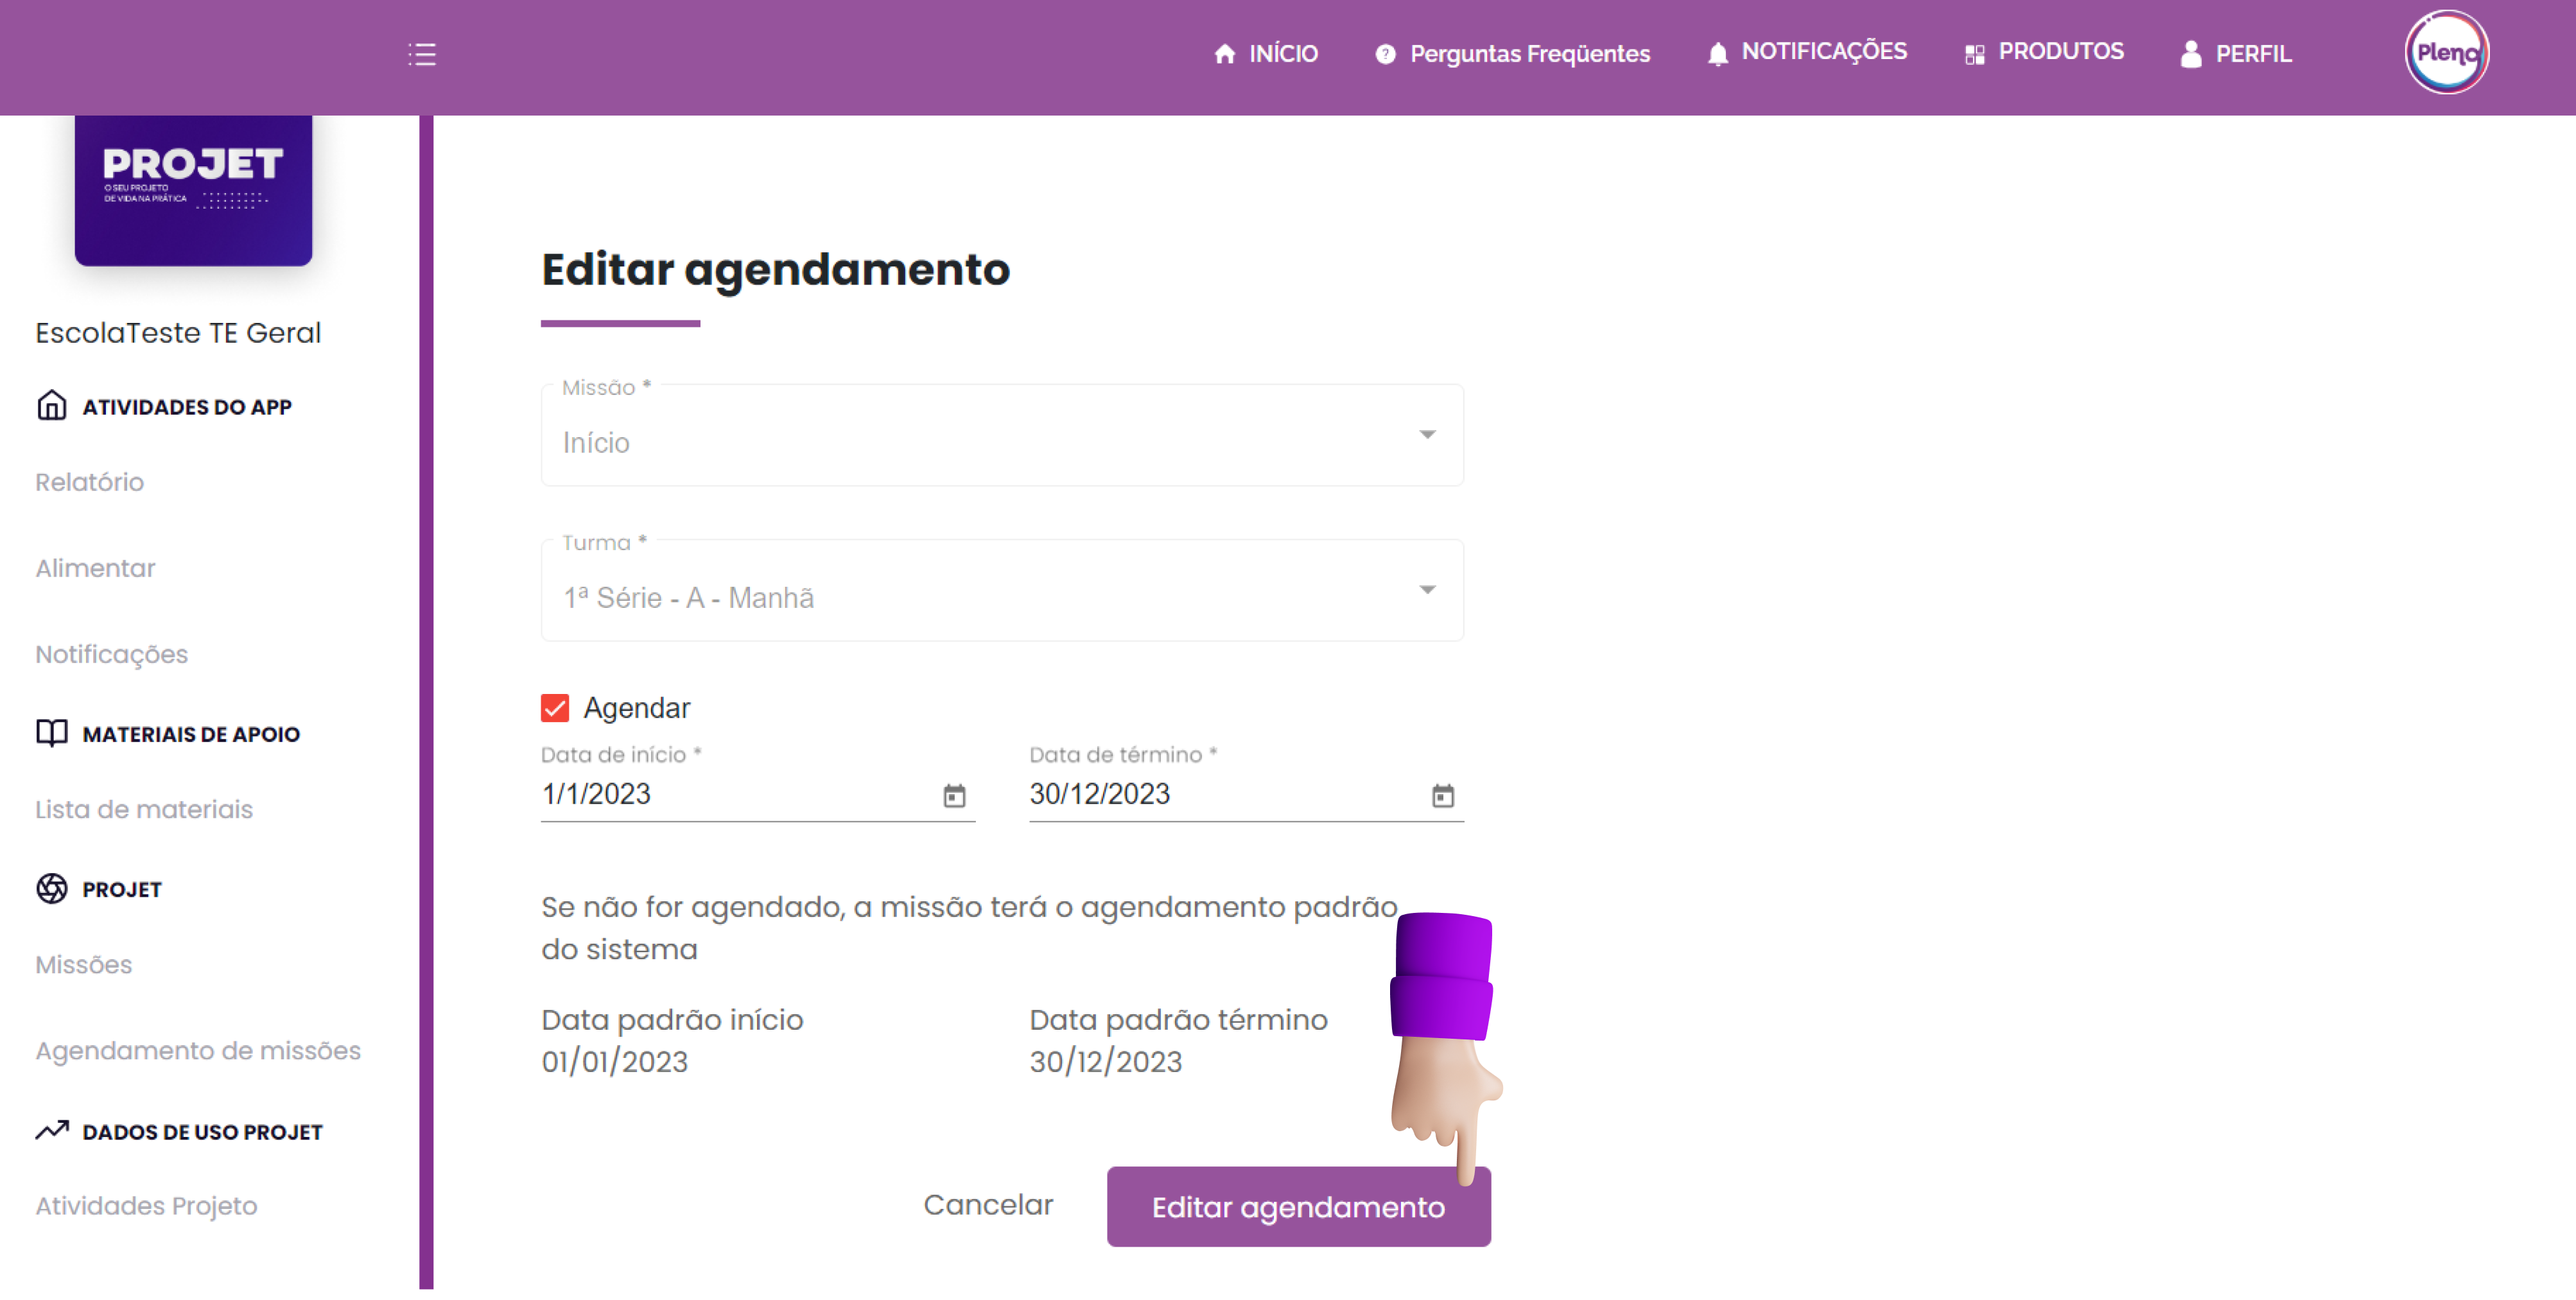Image resolution: width=2576 pixels, height=1300 pixels.
Task: Open Missões in the sidebar
Action: click(84, 964)
